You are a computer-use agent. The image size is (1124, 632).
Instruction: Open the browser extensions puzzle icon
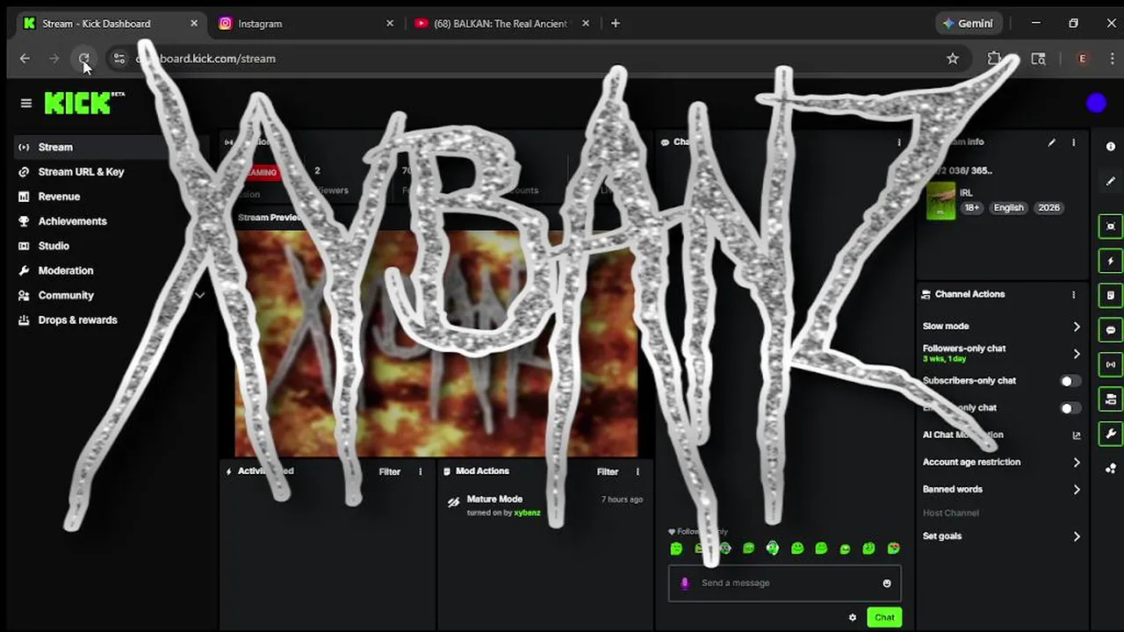[x=994, y=59]
